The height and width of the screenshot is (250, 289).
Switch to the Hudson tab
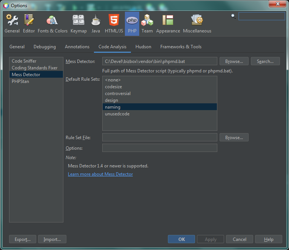(x=143, y=47)
